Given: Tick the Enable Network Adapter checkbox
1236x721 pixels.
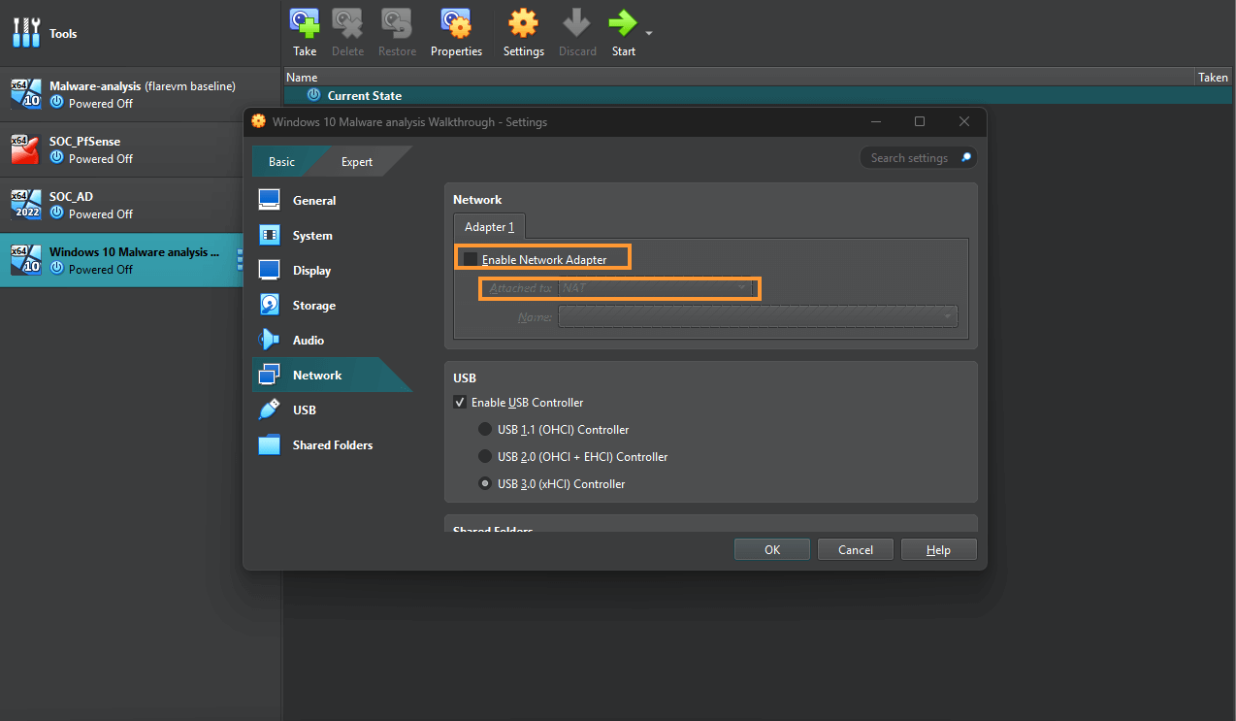Looking at the screenshot, I should point(471,259).
